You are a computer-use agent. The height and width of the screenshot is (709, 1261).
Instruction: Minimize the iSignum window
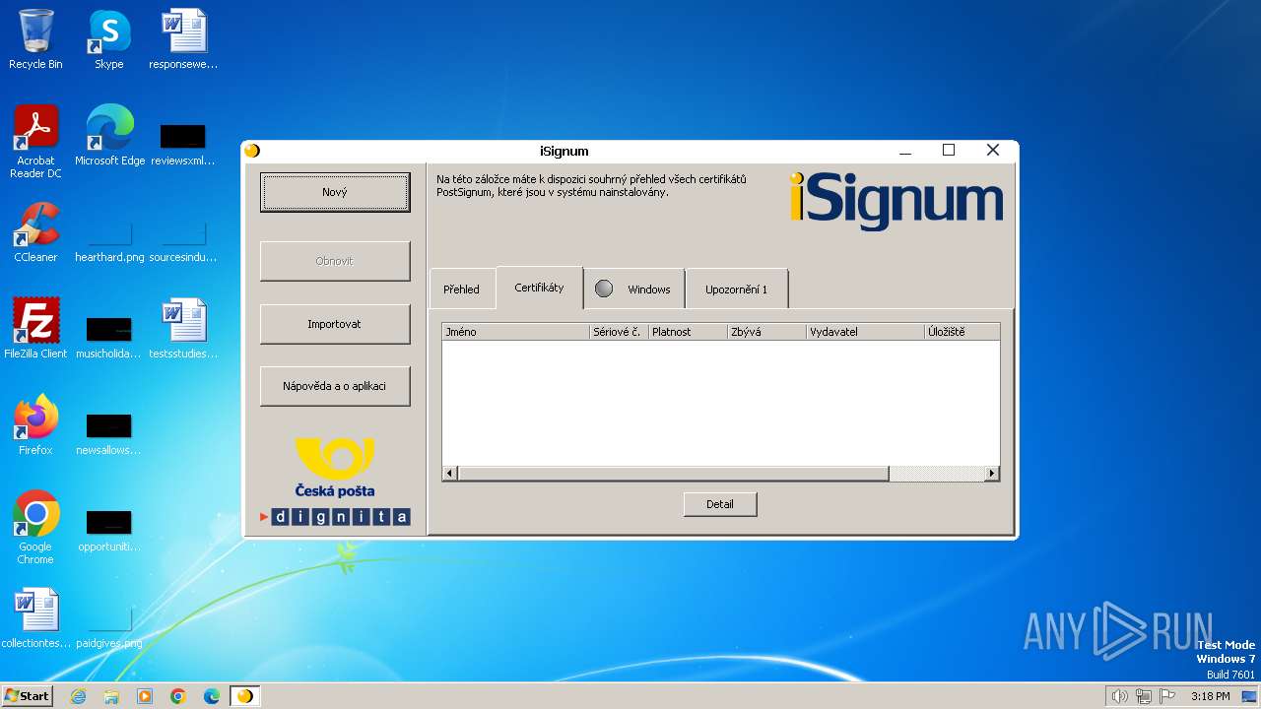pos(905,151)
